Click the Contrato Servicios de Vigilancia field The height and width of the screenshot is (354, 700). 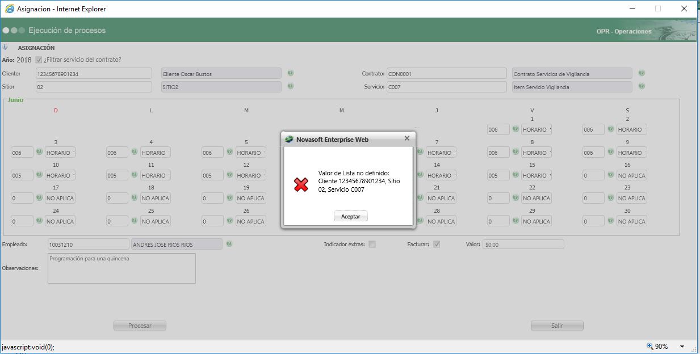point(572,73)
